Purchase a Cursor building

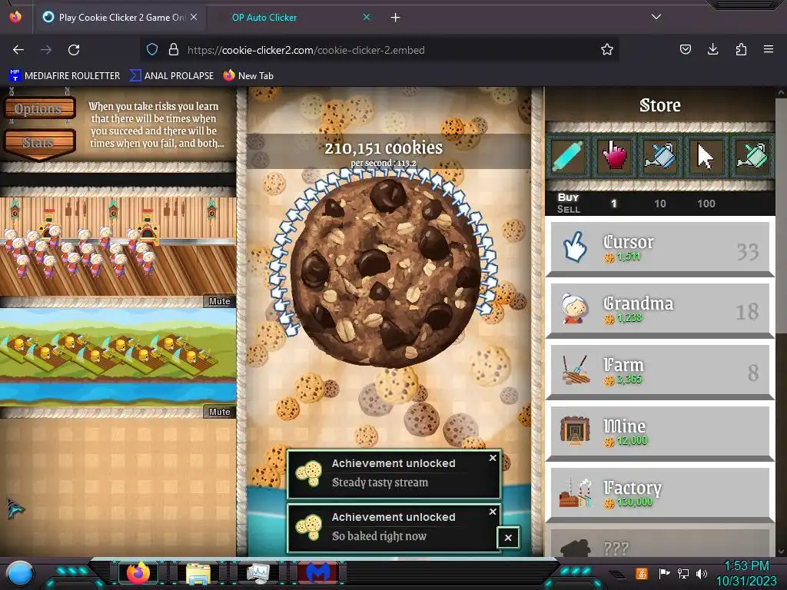(660, 248)
